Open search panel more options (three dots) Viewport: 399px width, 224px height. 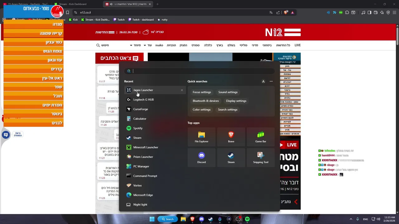(x=271, y=82)
